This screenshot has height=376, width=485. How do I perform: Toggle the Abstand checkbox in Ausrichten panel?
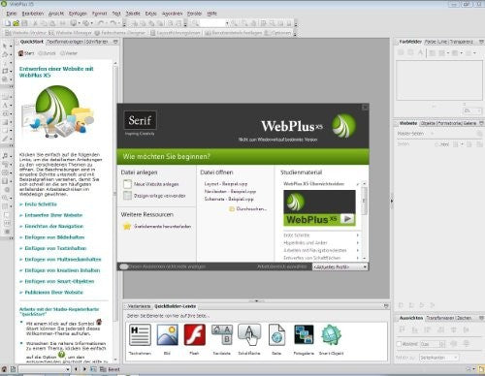[x=399, y=344]
